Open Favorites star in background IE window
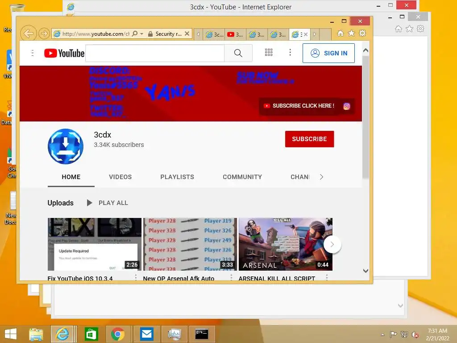The height and width of the screenshot is (343, 457). pos(409,29)
